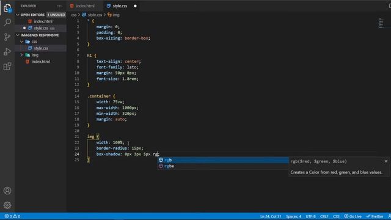Open Explorer views and more actions menu
Screen dimensions: 391x220
59,5
